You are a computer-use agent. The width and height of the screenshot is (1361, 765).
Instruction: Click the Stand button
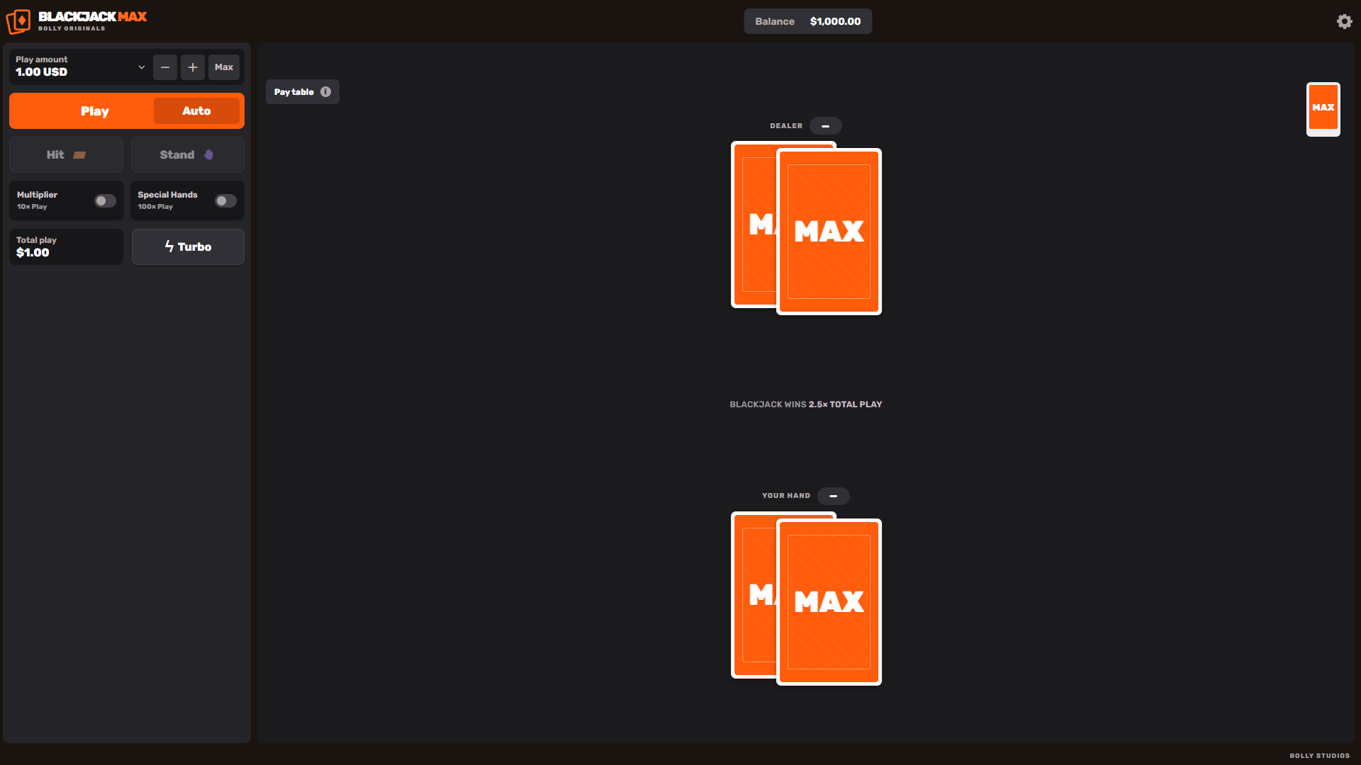click(187, 154)
